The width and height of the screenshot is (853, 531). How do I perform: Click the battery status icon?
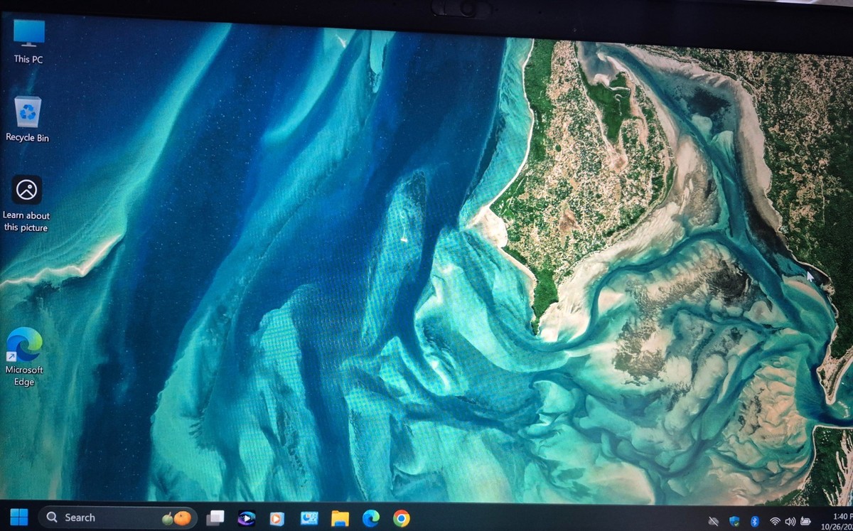(x=806, y=521)
